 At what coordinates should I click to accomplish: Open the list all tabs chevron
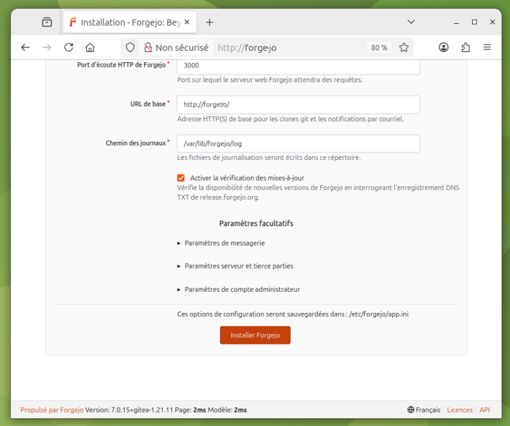point(411,22)
